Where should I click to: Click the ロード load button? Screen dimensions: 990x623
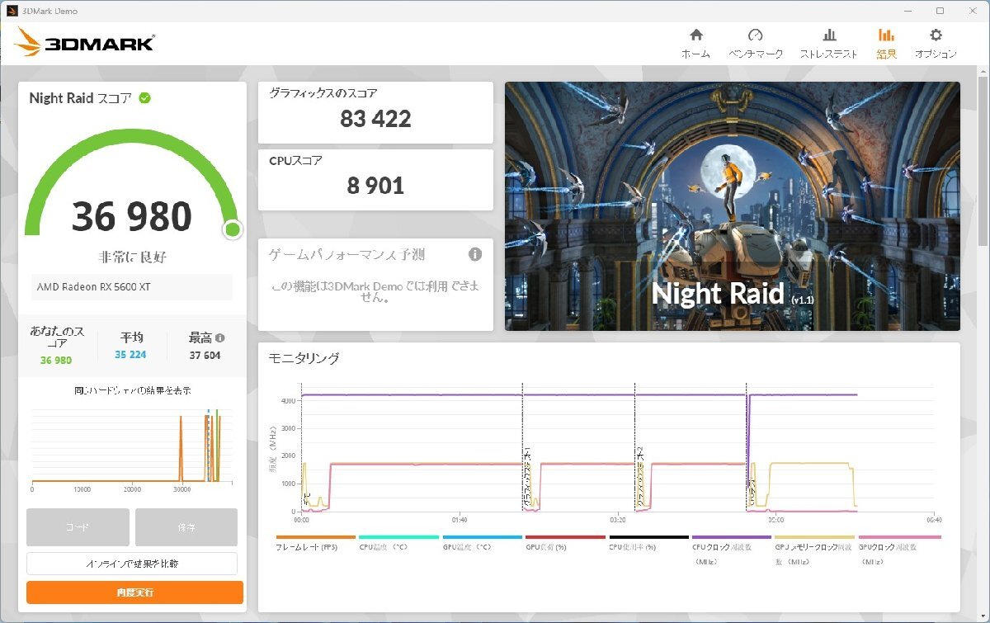pos(78,527)
